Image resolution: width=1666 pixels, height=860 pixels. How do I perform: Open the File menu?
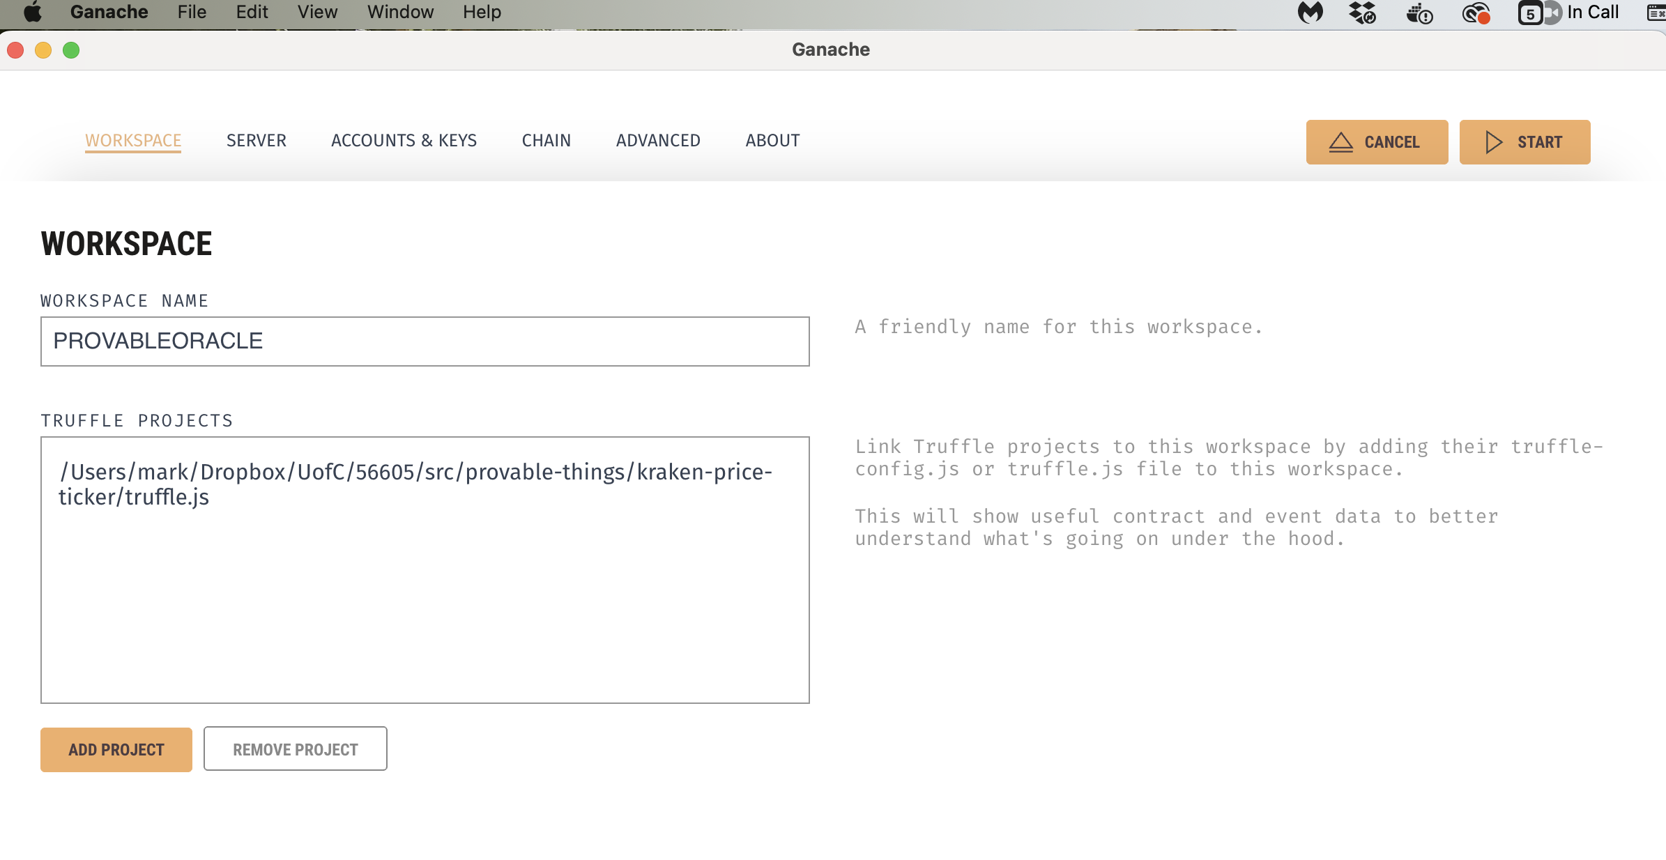pos(192,13)
